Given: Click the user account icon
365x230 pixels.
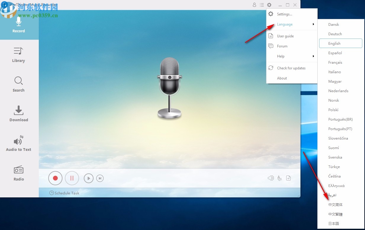Looking at the screenshot, I should (254, 5).
